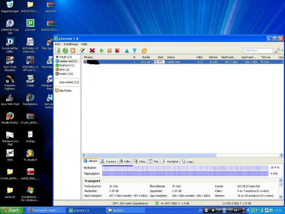Image resolution: width=285 pixels, height=214 pixels.
Task: Sort by the Storlek column header
Action: coord(146,57)
